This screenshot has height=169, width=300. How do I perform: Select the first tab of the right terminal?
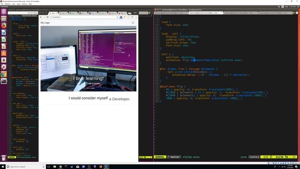click(x=171, y=13)
